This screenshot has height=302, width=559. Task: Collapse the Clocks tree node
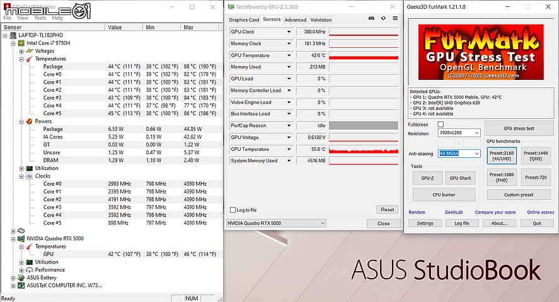tap(21, 176)
